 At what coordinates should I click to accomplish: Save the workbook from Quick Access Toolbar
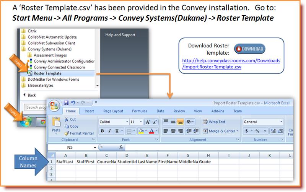[x=66, y=103]
